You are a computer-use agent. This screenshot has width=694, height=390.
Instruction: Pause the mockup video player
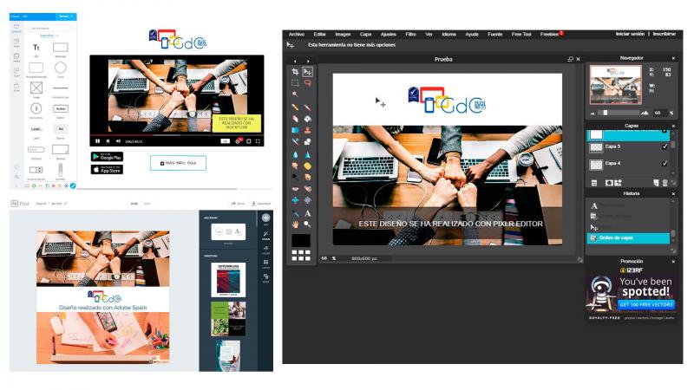click(97, 141)
